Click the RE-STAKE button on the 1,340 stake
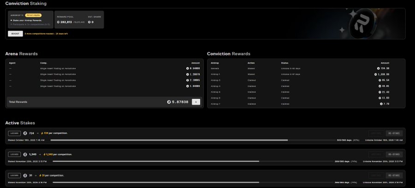415x188 pixels. click(394, 154)
